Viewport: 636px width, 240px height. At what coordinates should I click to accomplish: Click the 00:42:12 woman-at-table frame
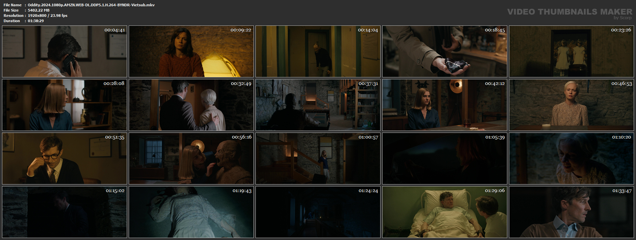[x=445, y=105]
